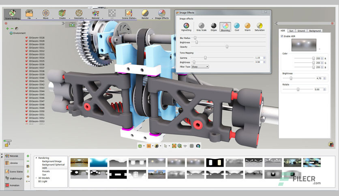Click the Render toolbar icon
Image resolution: width=339 pixels, height=196 pixels.
pyautogui.click(x=145, y=14)
